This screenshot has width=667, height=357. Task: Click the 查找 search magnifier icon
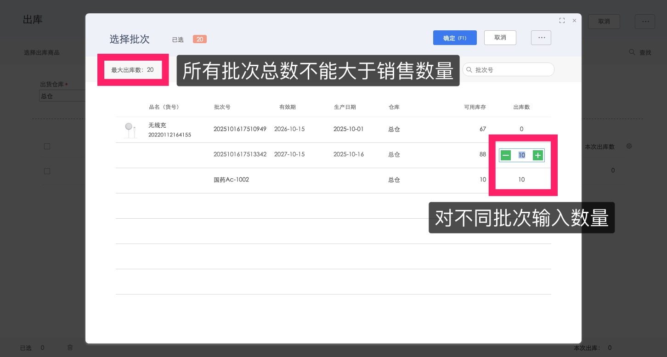pos(633,52)
